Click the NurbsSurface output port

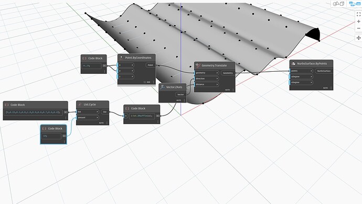[324, 71]
